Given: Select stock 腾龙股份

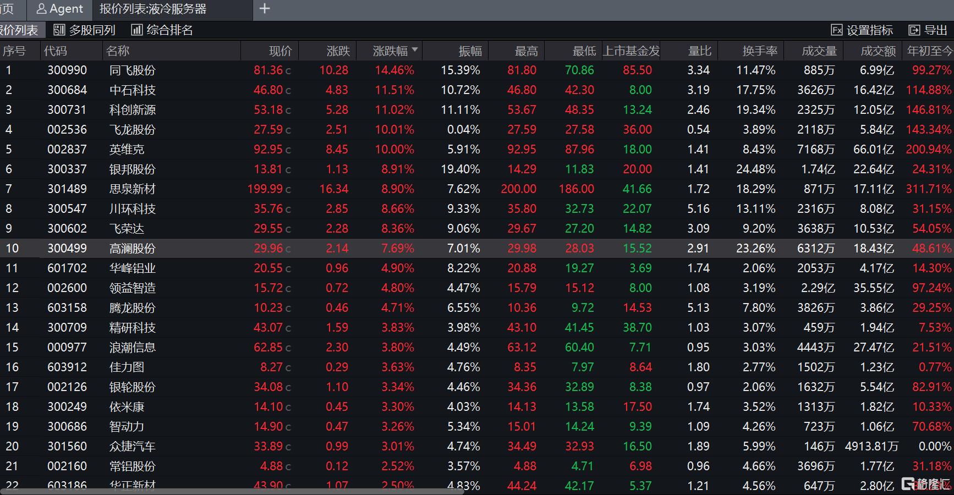Looking at the screenshot, I should 133,308.
